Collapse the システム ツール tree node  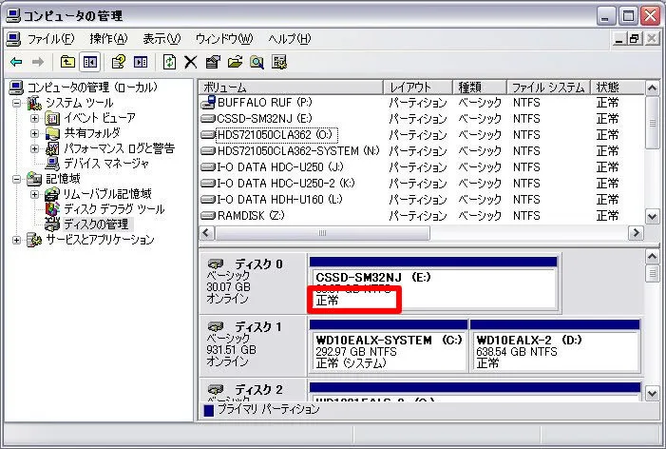coord(16,103)
